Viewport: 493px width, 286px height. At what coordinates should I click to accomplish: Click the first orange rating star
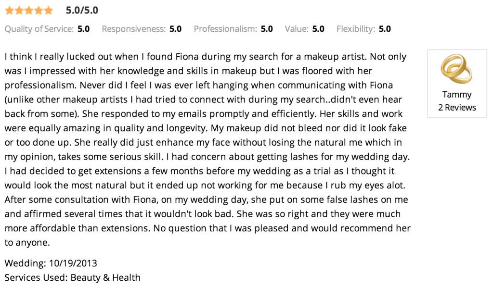(x=10, y=11)
